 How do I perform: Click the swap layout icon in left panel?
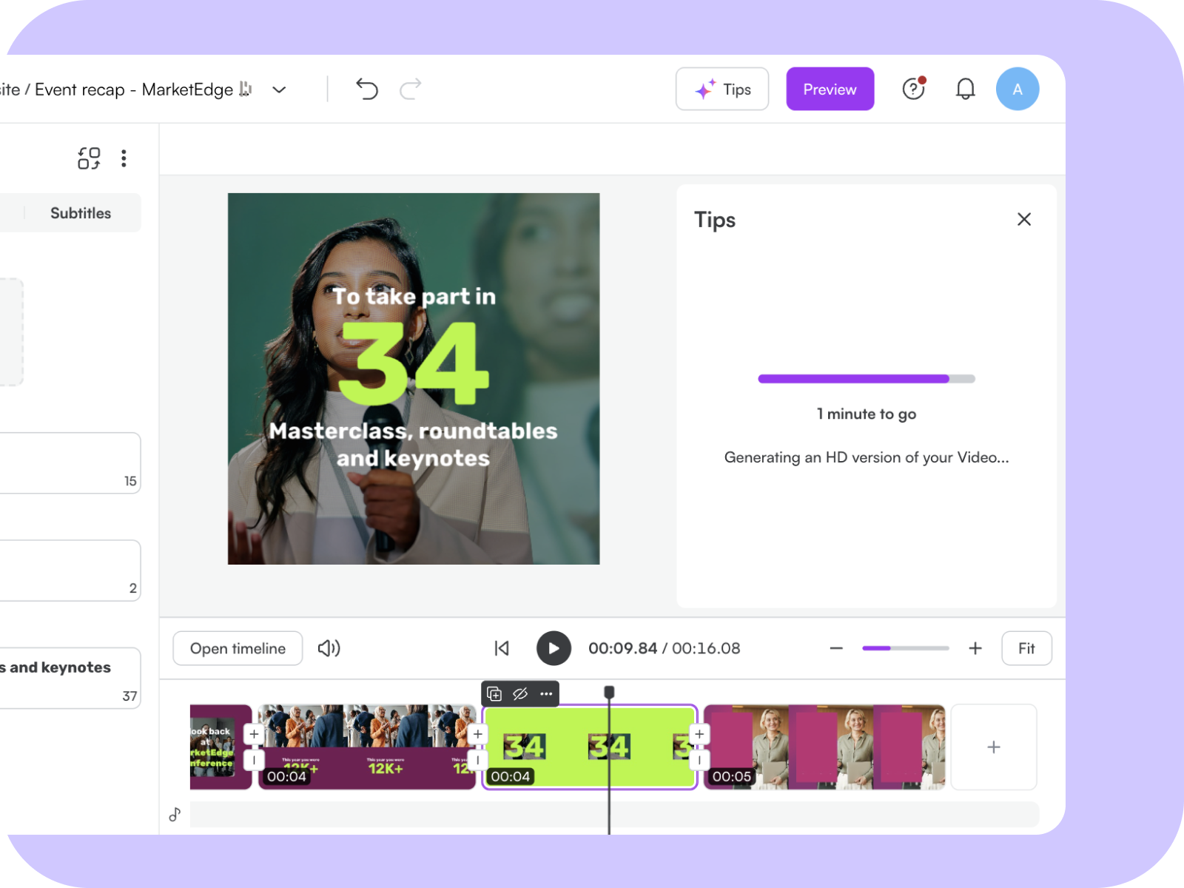tap(89, 158)
